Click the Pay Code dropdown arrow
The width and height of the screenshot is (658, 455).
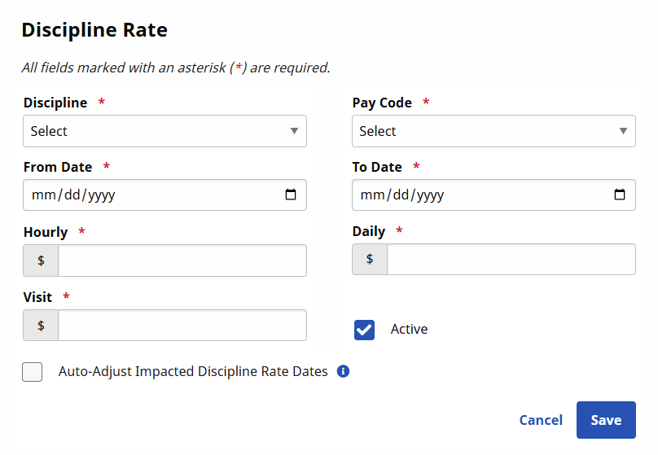coord(623,131)
